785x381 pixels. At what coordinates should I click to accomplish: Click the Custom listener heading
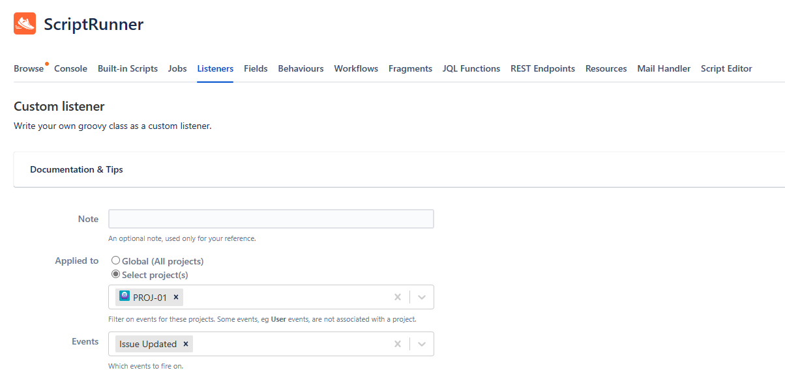[x=59, y=106]
